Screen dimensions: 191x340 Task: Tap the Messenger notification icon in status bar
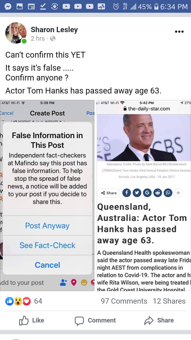pyautogui.click(x=8, y=7)
